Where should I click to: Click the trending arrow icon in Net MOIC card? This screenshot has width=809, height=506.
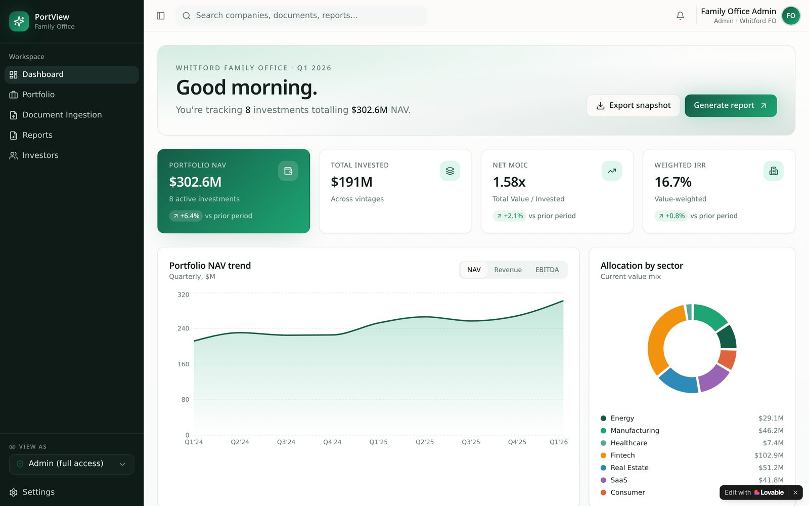click(612, 171)
